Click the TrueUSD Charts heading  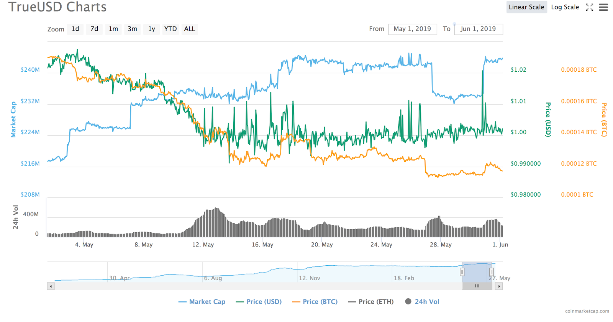57,7
